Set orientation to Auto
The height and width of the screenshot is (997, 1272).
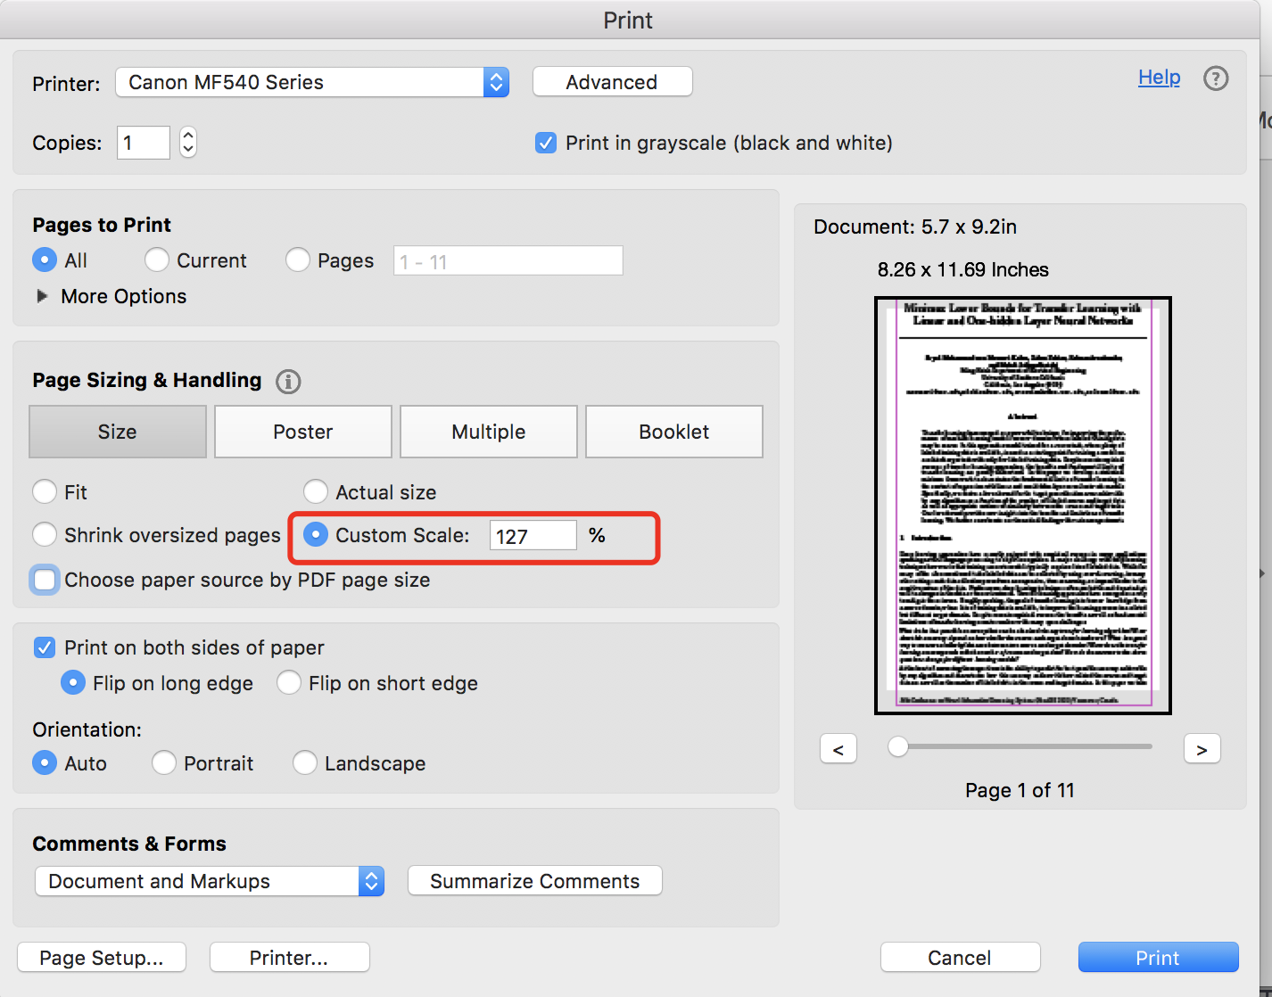(x=45, y=763)
